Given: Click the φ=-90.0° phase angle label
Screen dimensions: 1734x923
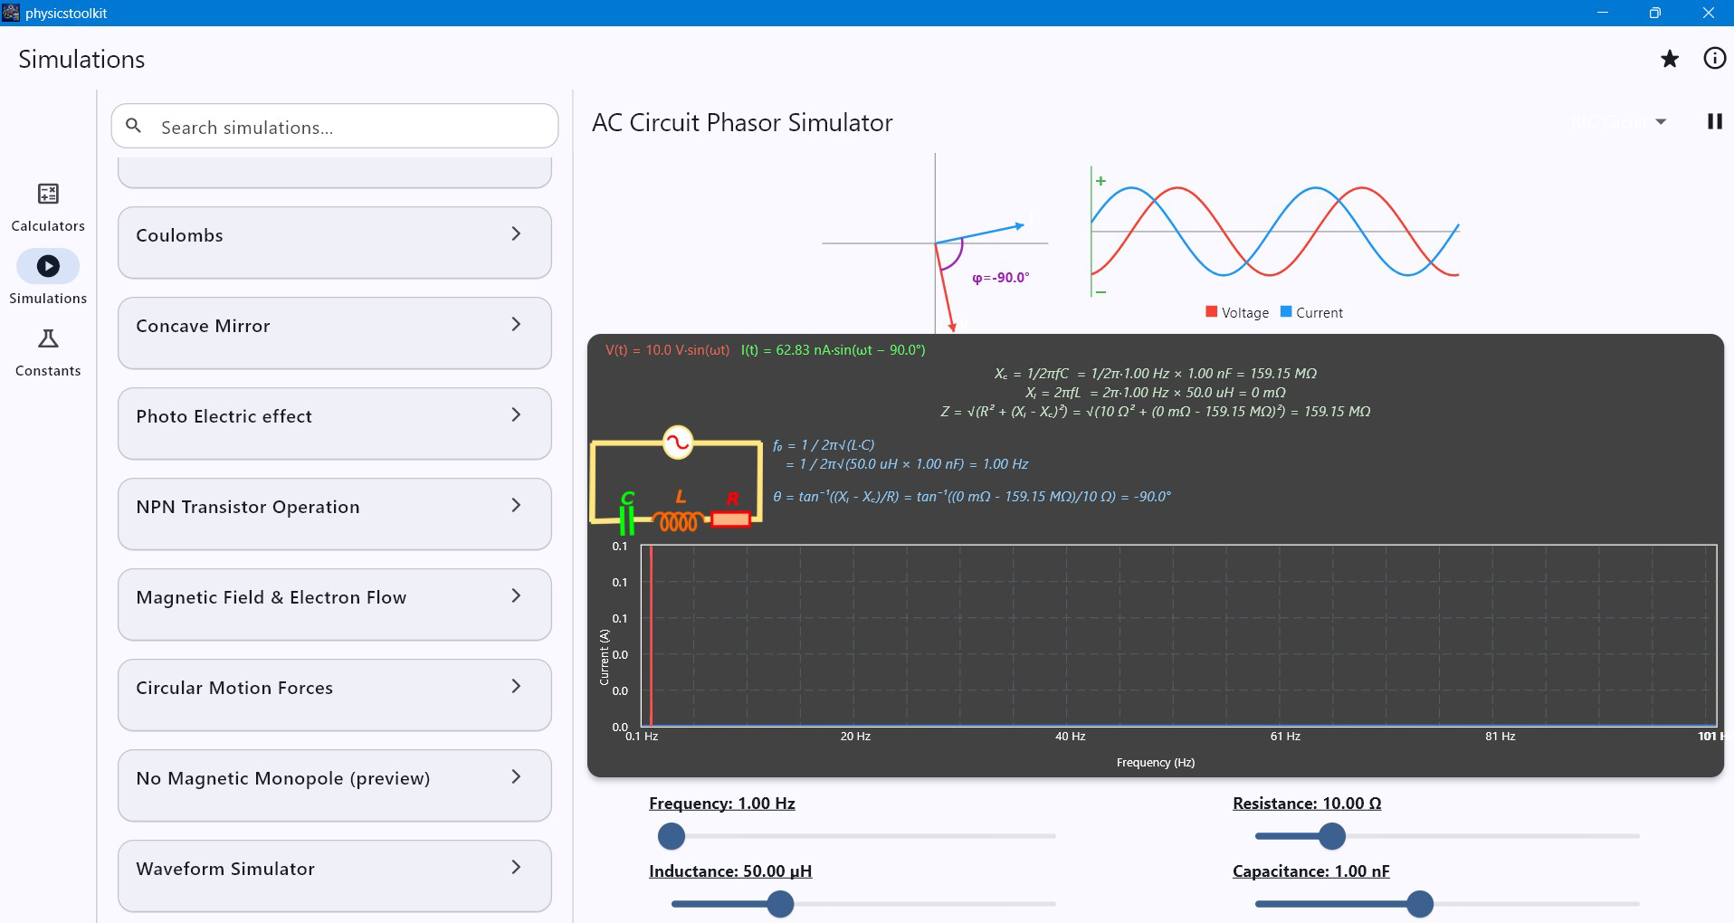Looking at the screenshot, I should tap(1000, 278).
